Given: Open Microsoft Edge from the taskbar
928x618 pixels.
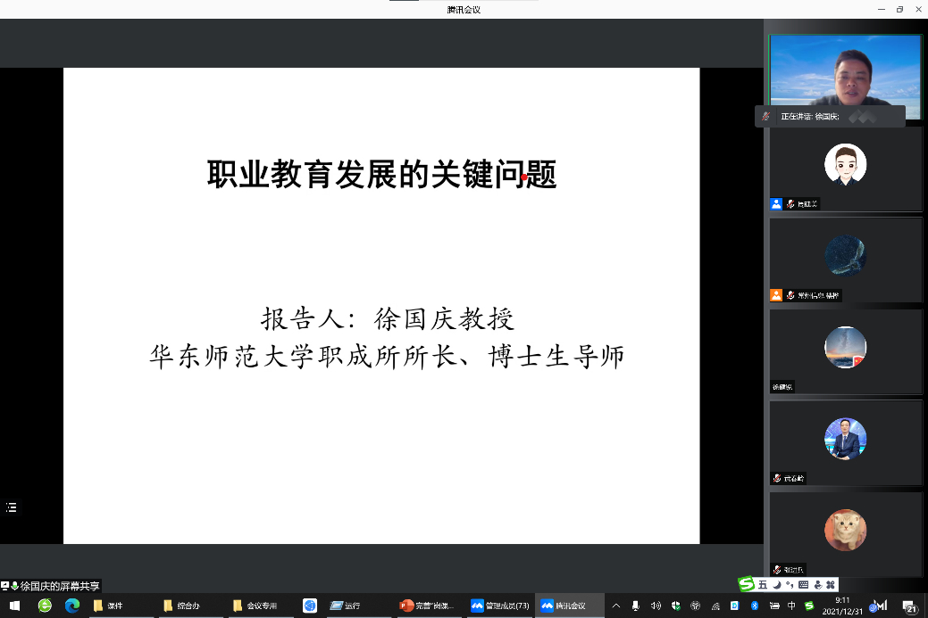Looking at the screenshot, I should coord(72,606).
